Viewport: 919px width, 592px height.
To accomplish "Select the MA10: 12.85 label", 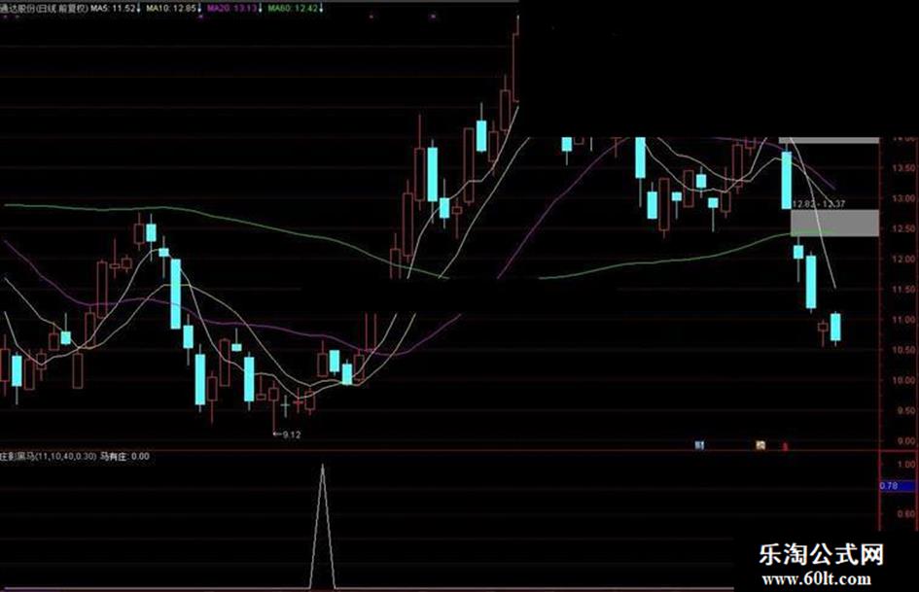I will pos(172,8).
